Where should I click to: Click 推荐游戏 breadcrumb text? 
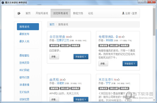63,24
